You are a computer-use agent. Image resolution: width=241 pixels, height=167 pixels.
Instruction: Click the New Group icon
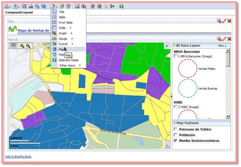62,6
